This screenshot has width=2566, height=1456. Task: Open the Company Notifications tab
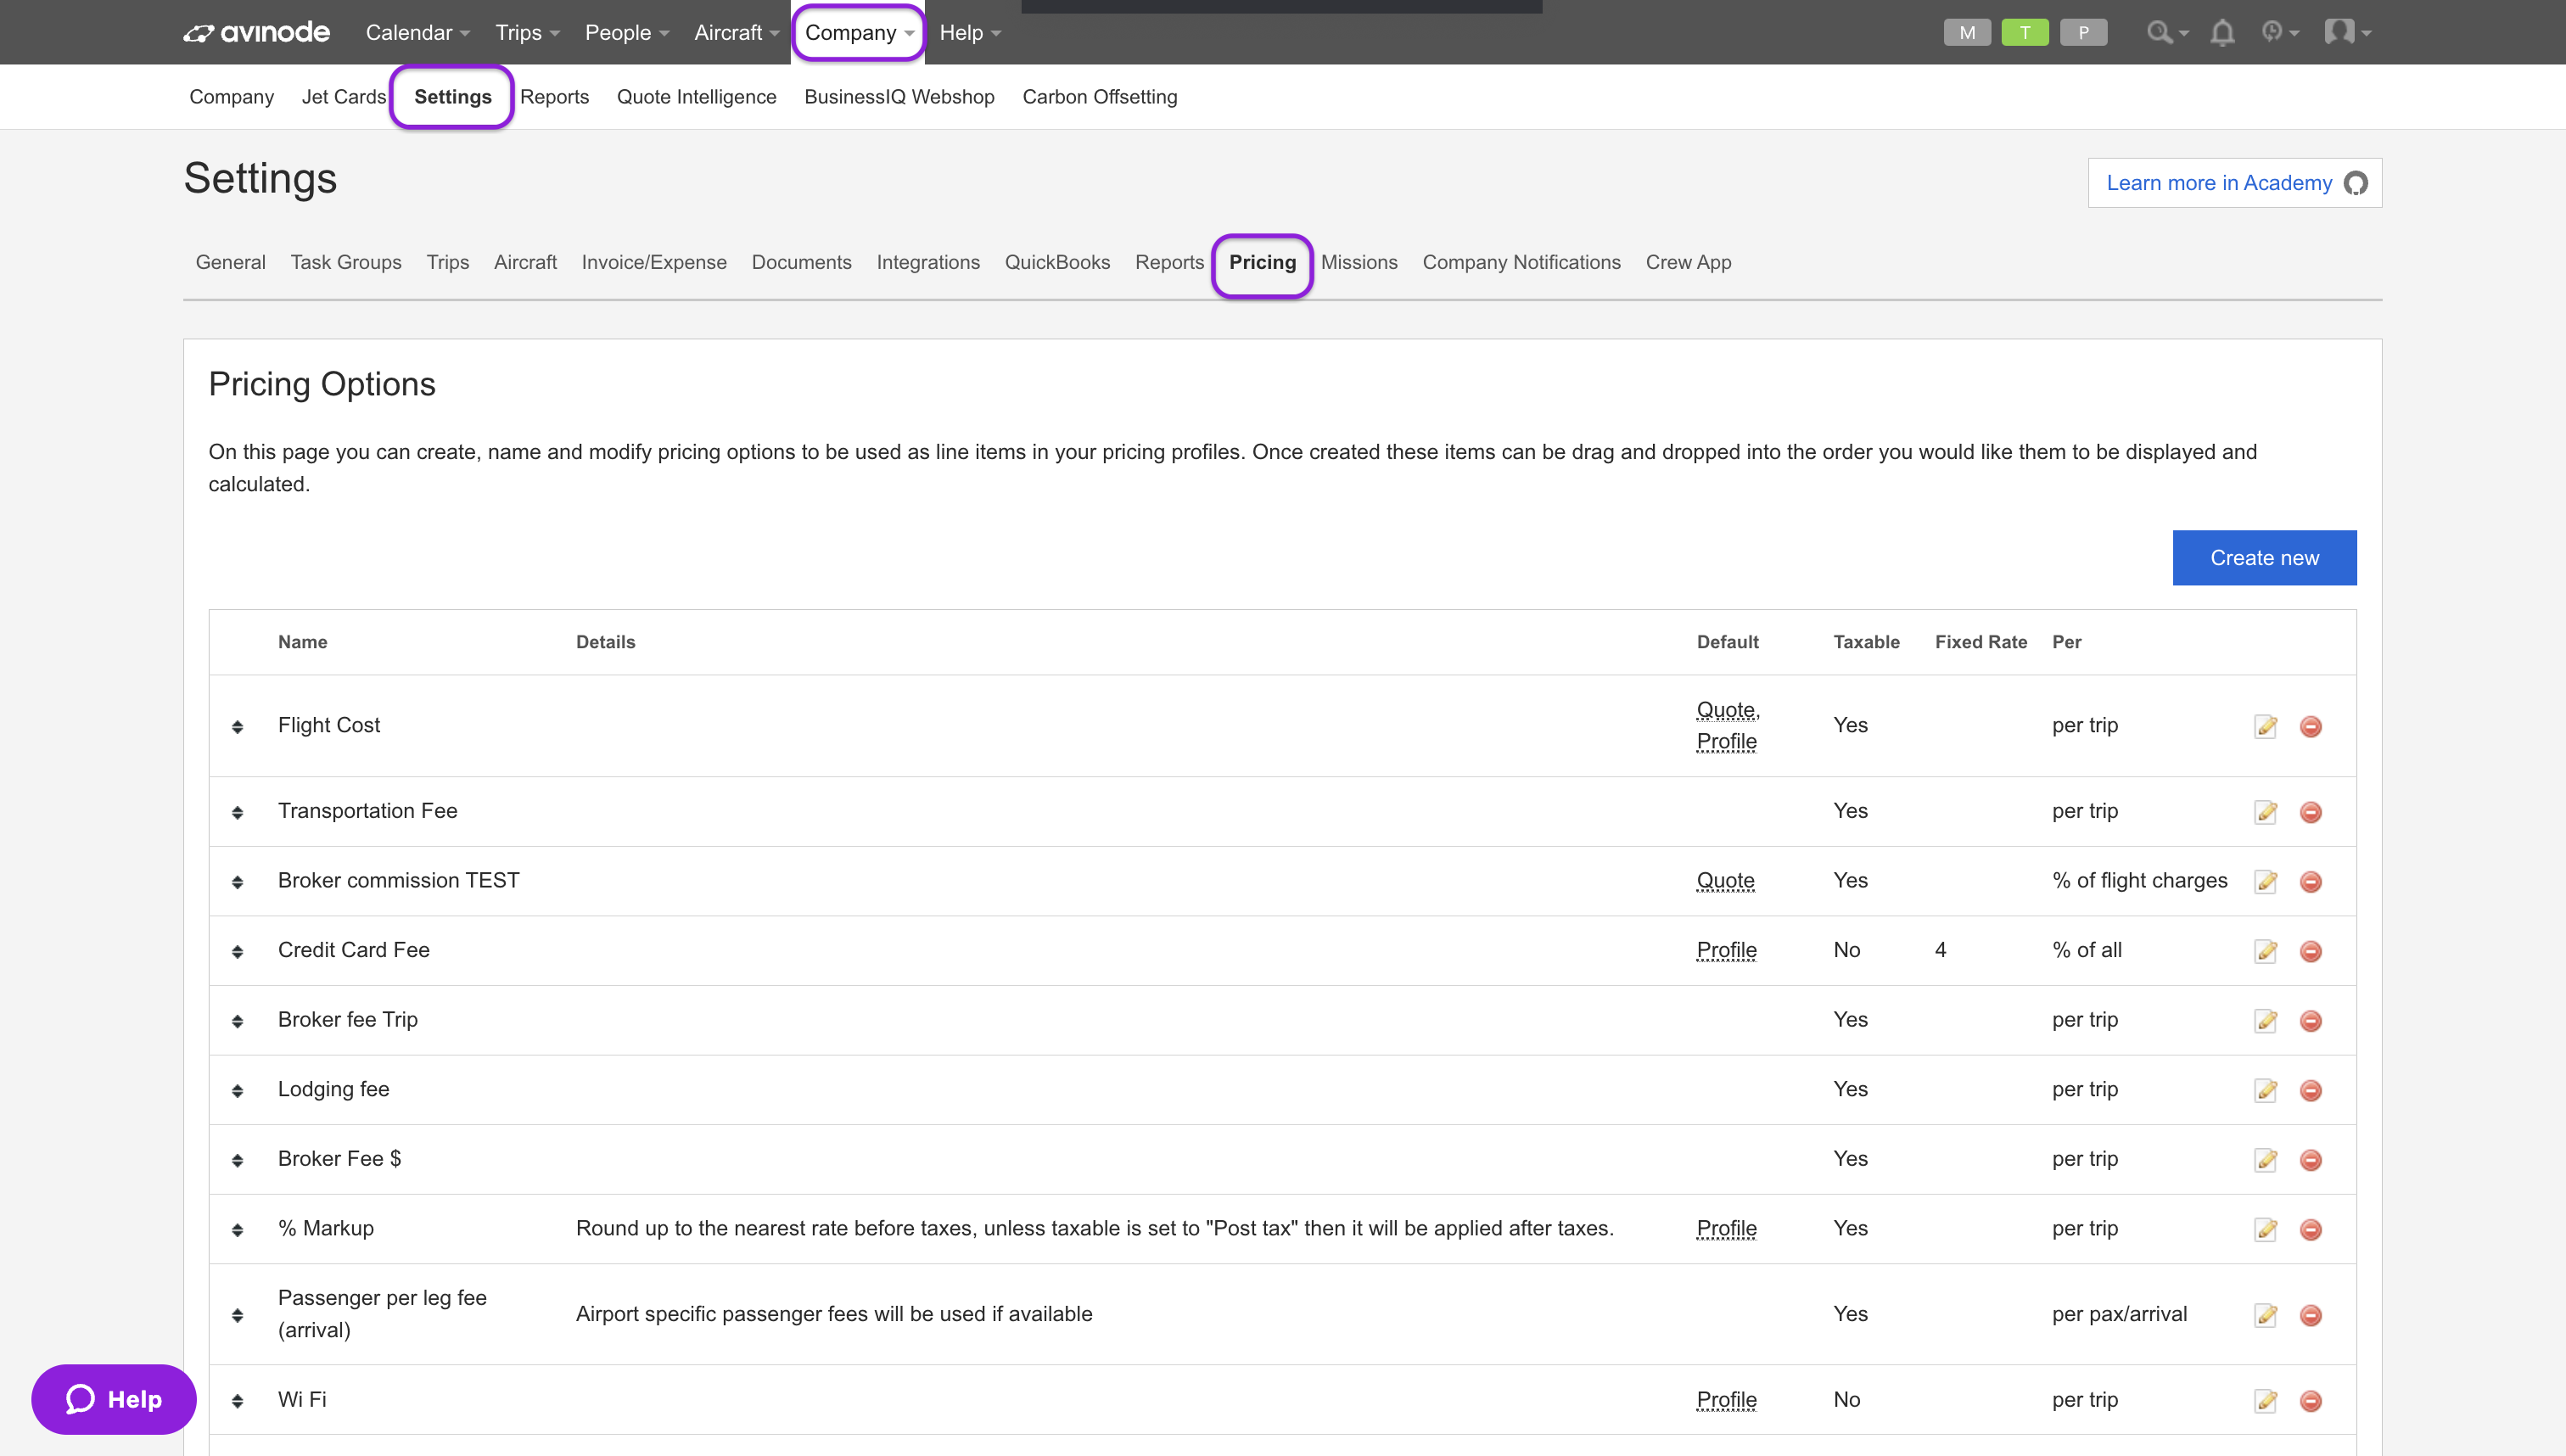1521,262
